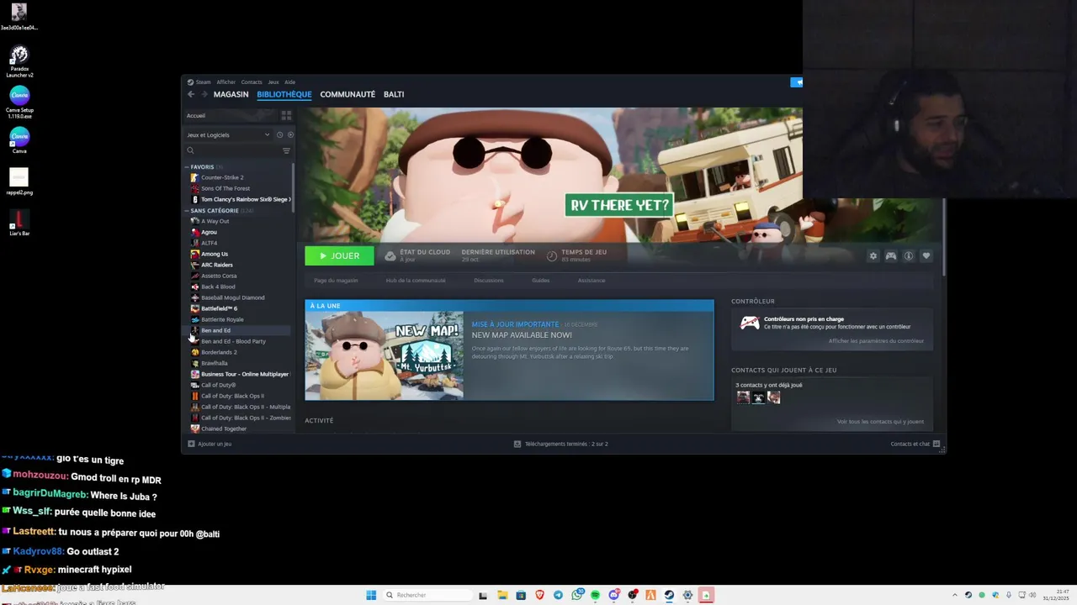The image size is (1077, 605).
Task: Collapse the SANS CATÉGORIE category
Action: pos(188,210)
